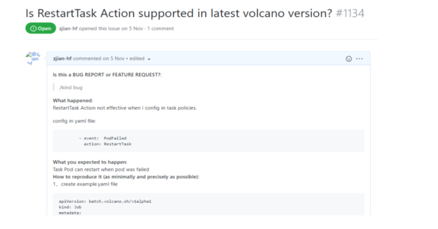The image size is (438, 229).
Task: Click the zjian-hf avatar image
Action: coord(33,59)
